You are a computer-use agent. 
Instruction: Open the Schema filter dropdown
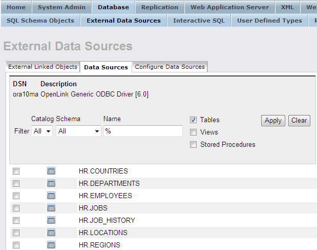(x=79, y=131)
